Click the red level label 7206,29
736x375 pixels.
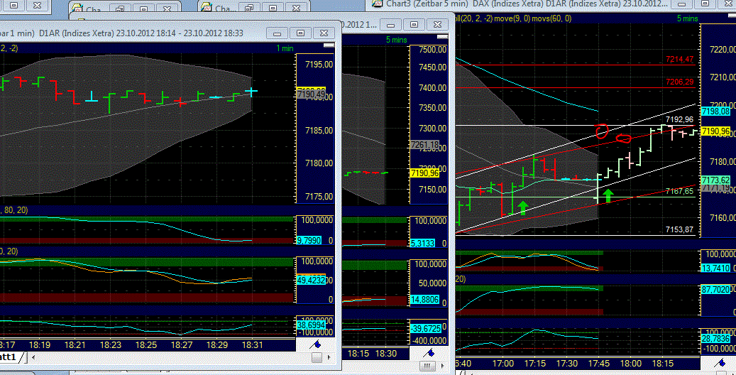pos(680,82)
